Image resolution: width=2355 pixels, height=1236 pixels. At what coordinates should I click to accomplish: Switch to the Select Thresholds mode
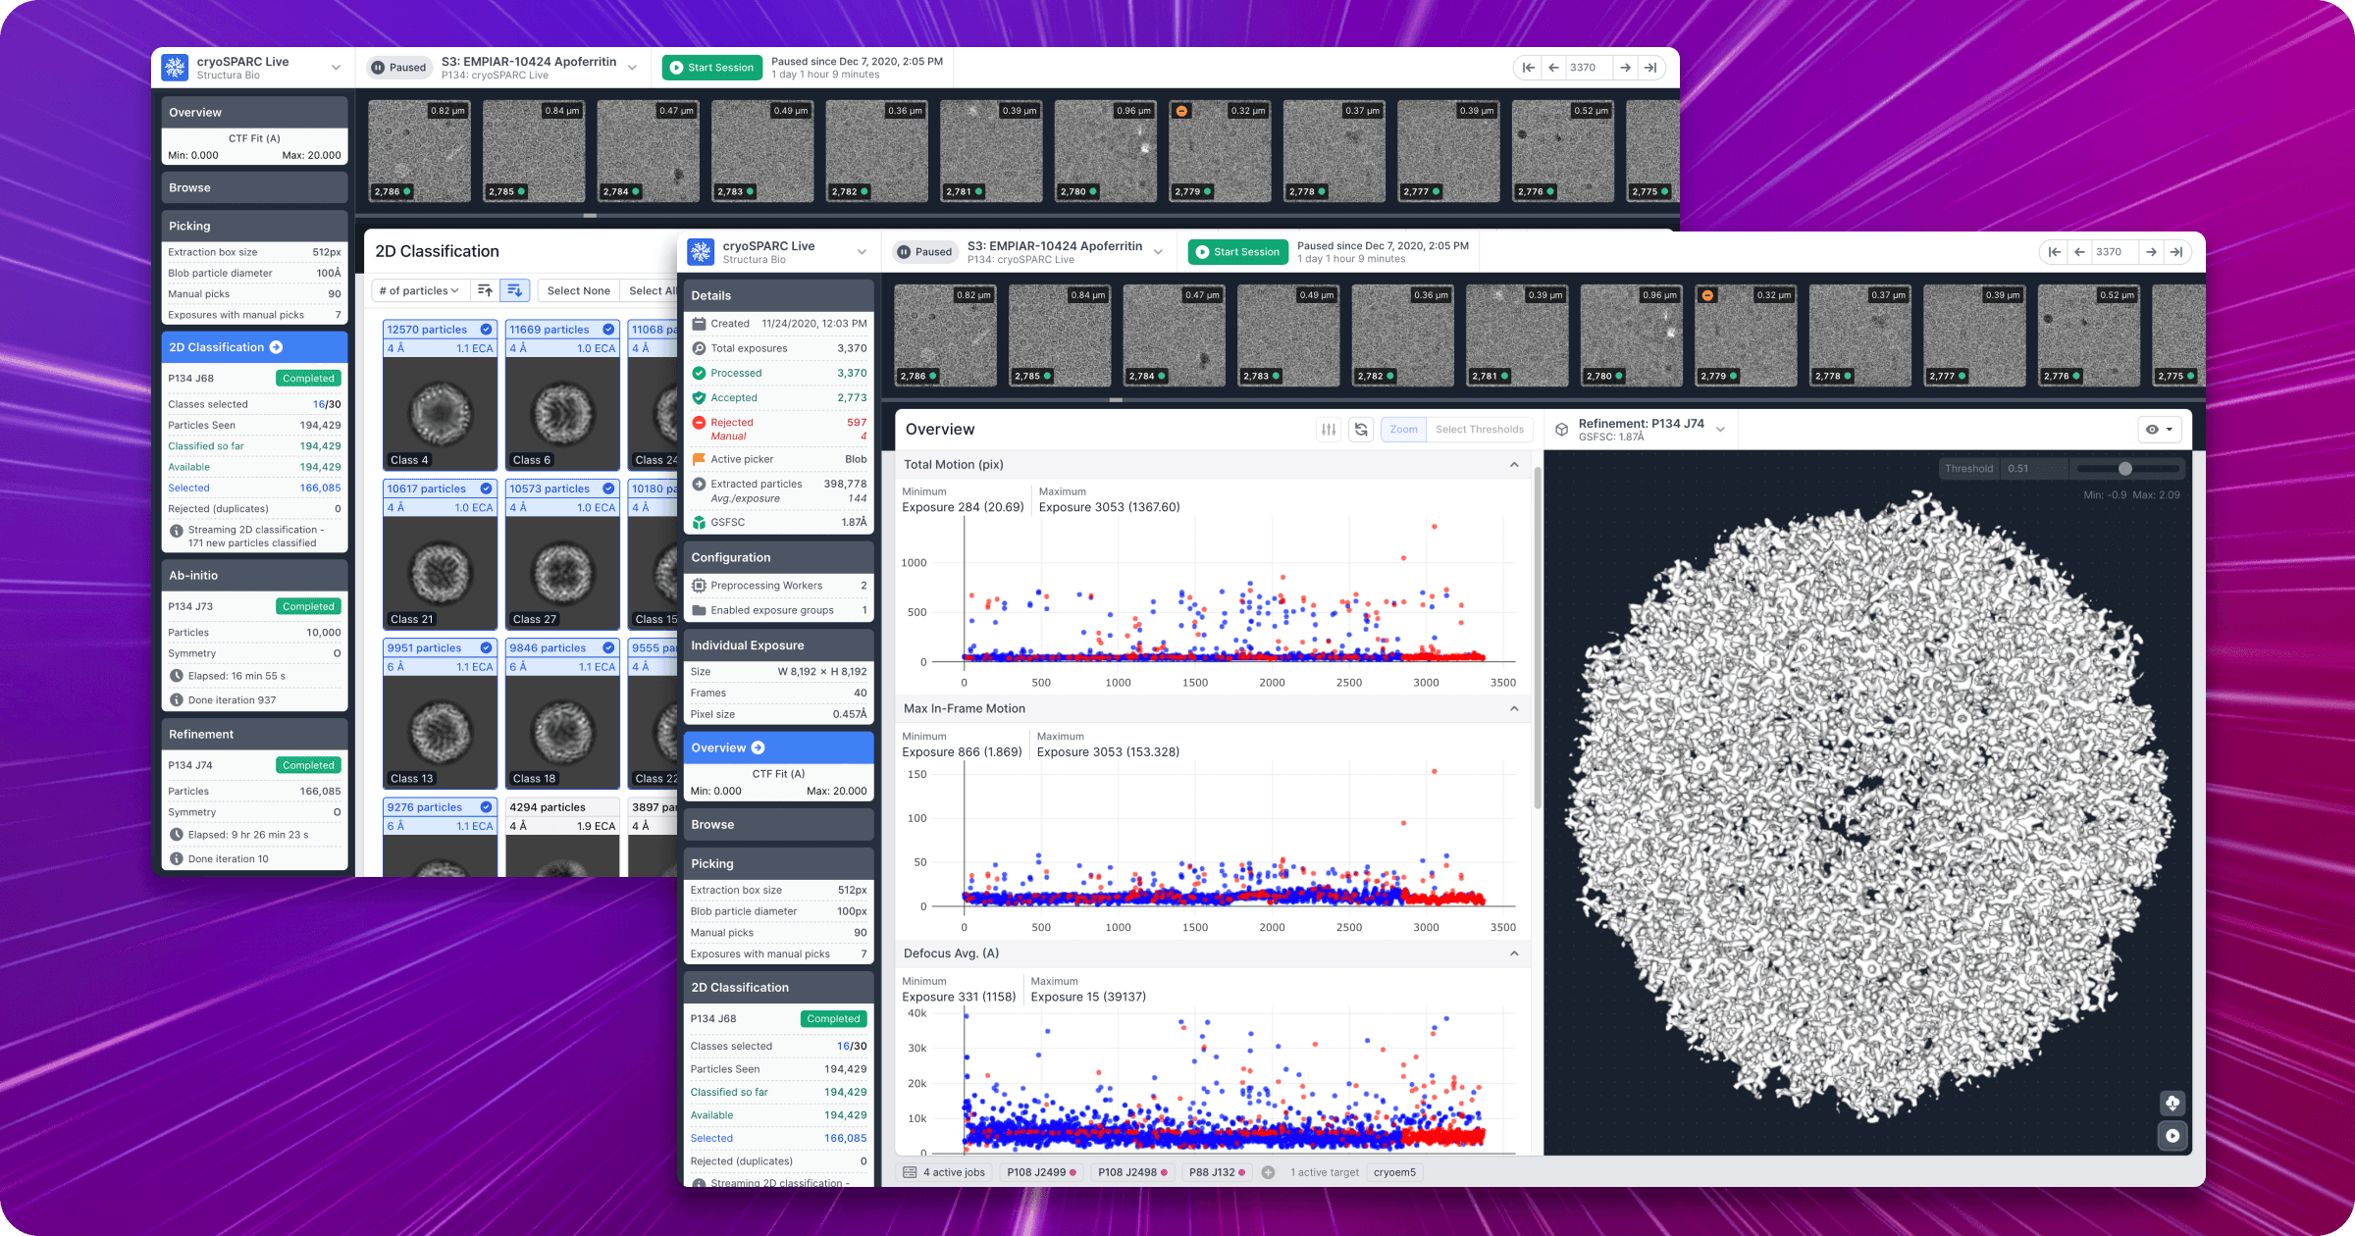(x=1479, y=430)
